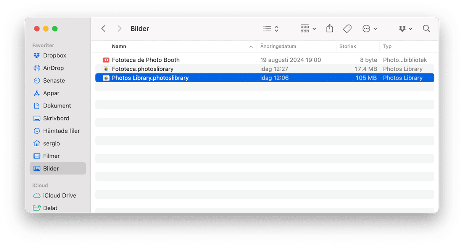The width and height of the screenshot is (464, 246).
Task: Click the Search magnifier icon
Action: 427,29
